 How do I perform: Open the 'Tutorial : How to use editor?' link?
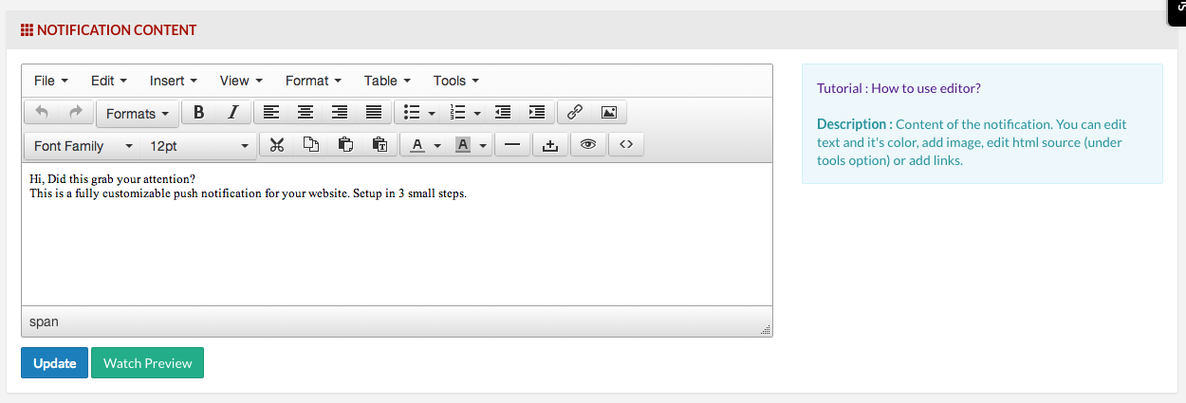(899, 88)
